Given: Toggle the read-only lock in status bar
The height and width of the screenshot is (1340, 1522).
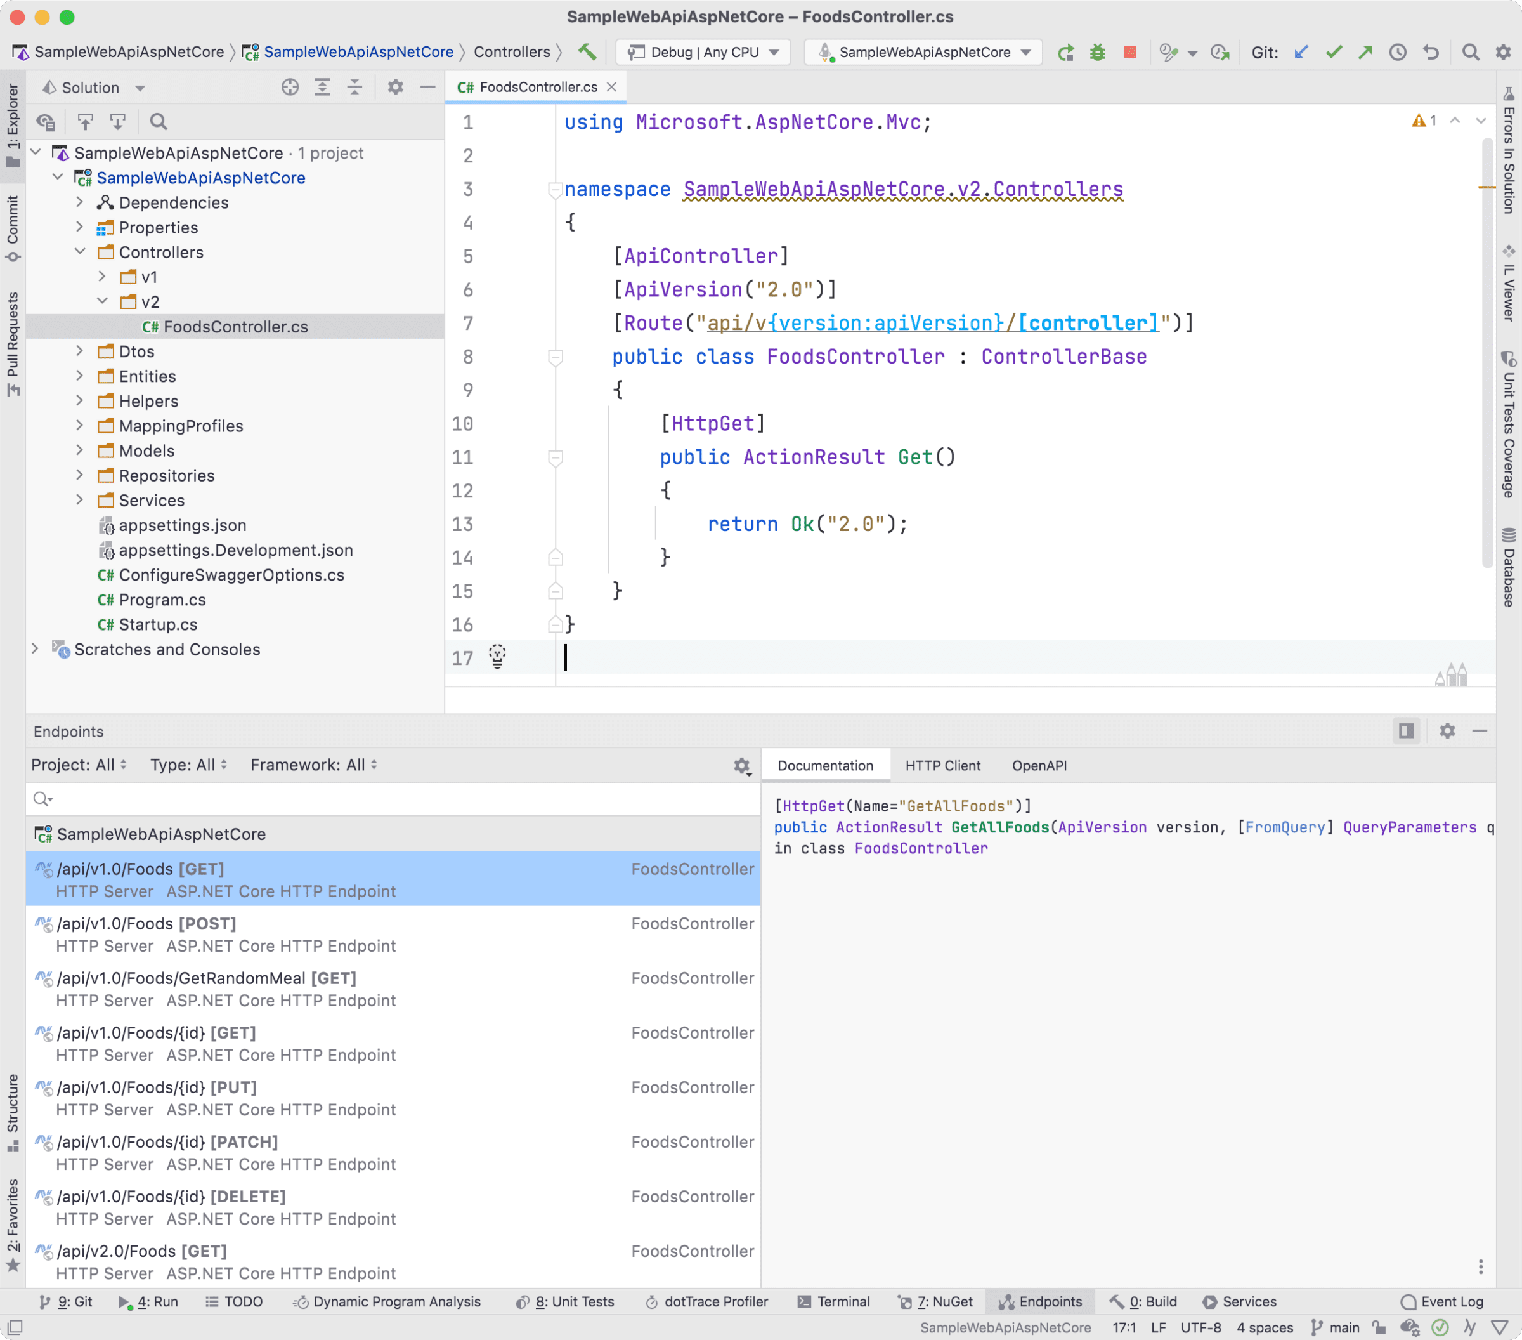Looking at the screenshot, I should pyautogui.click(x=1379, y=1327).
